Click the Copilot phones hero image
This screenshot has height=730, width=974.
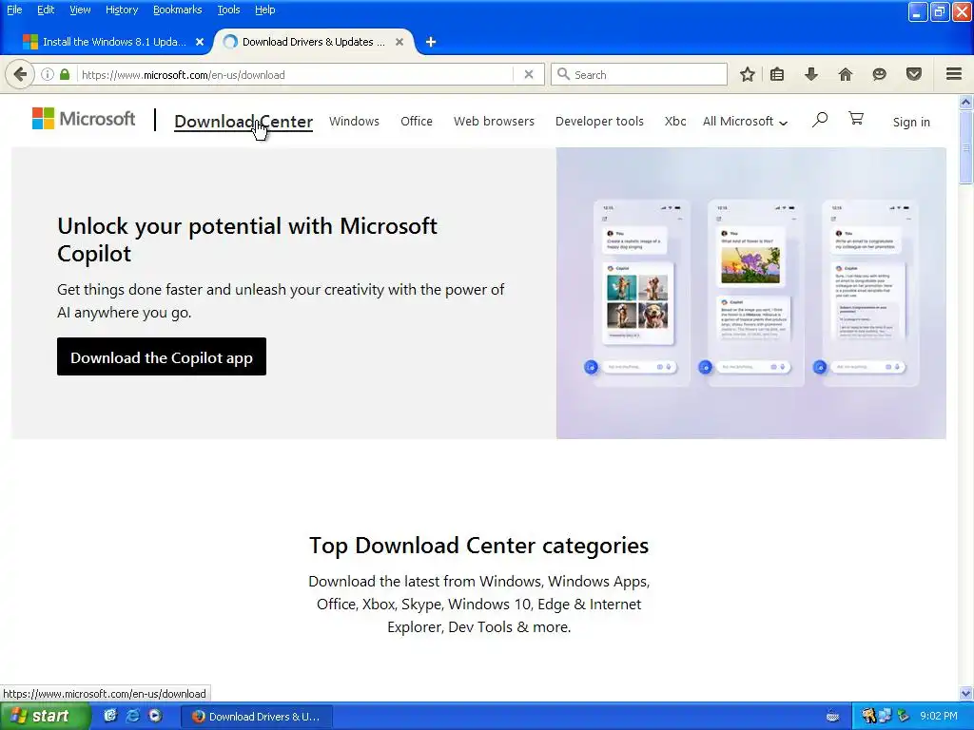(x=751, y=293)
